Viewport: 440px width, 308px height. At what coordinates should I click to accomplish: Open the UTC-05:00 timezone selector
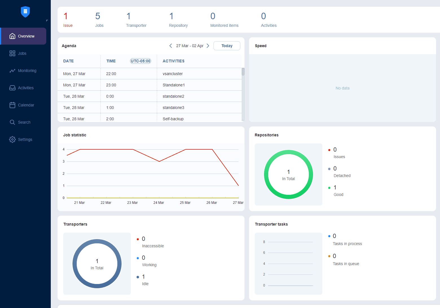click(x=140, y=61)
